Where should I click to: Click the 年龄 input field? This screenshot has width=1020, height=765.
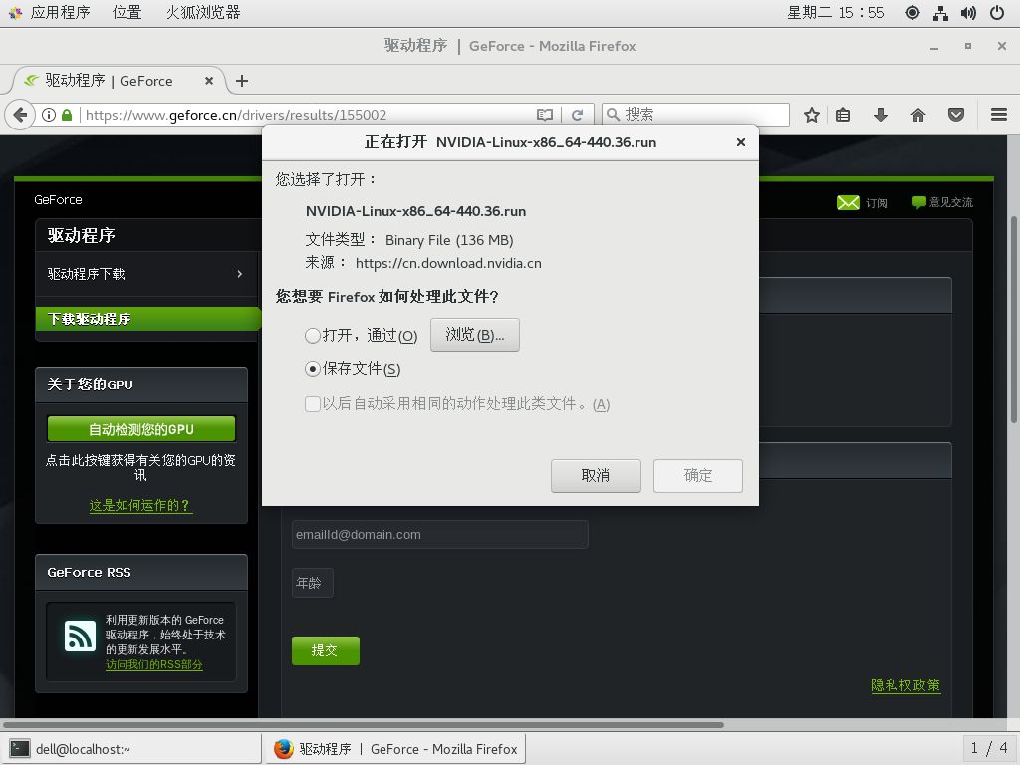[312, 583]
